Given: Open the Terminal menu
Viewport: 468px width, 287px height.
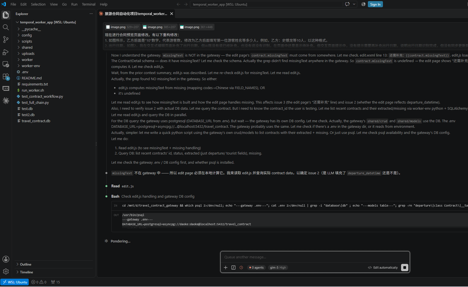Looking at the screenshot, I should point(89,4).
